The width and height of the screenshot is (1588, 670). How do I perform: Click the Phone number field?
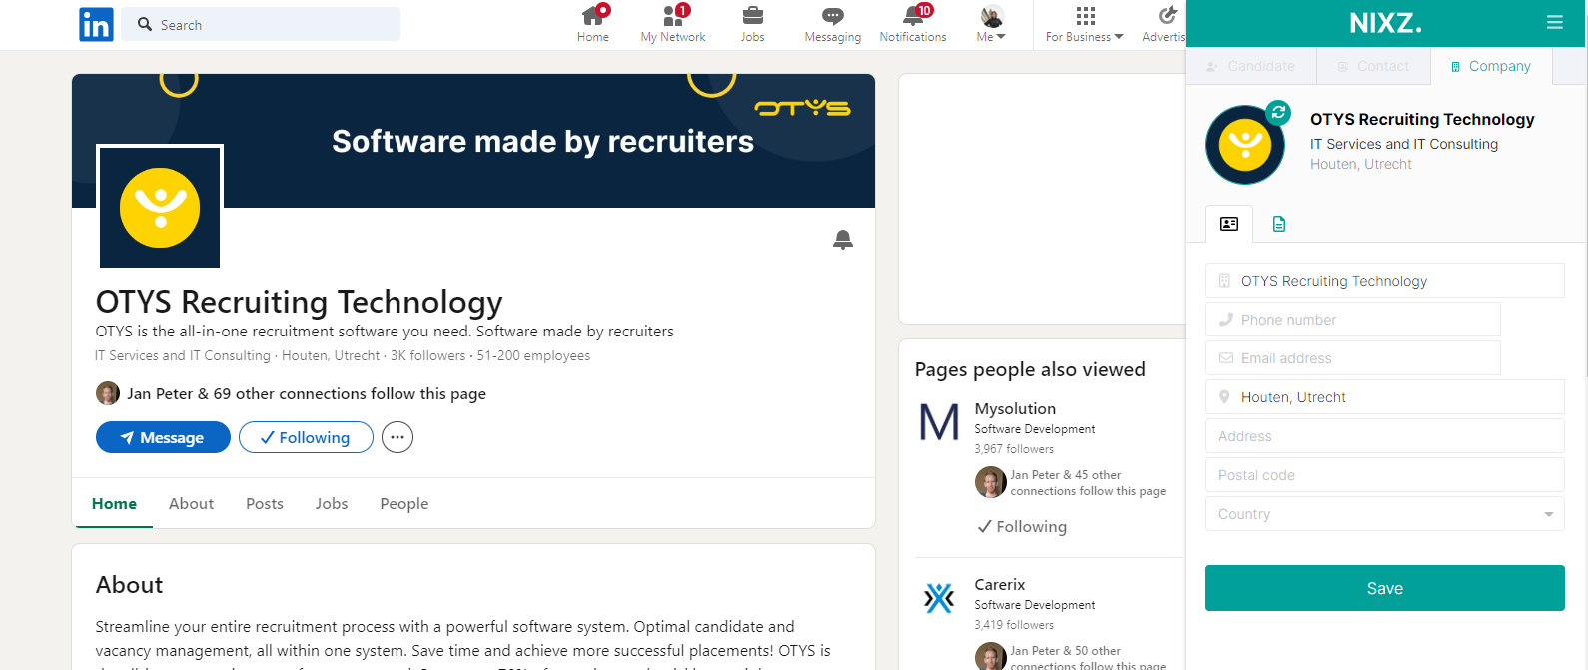[1353, 320]
